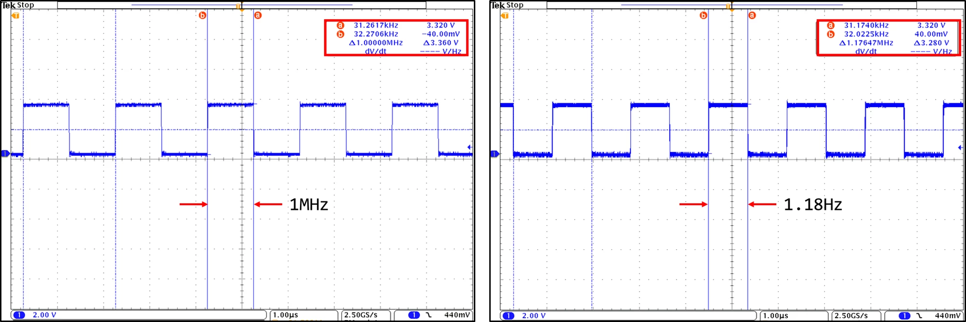Click V/Hz label in right readout

(942, 51)
